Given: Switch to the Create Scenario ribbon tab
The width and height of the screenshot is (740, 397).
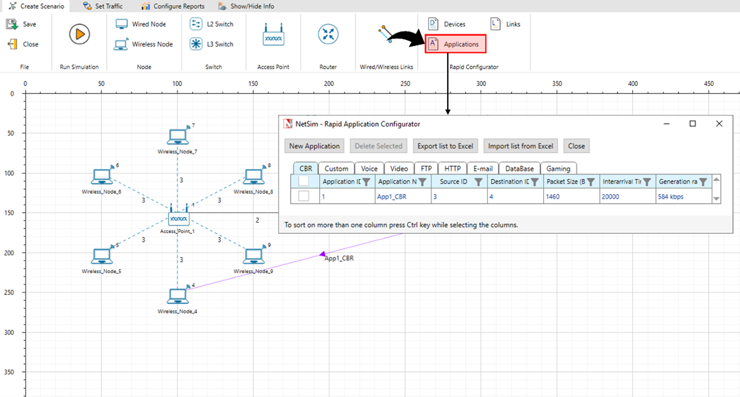Looking at the screenshot, I should tap(36, 6).
